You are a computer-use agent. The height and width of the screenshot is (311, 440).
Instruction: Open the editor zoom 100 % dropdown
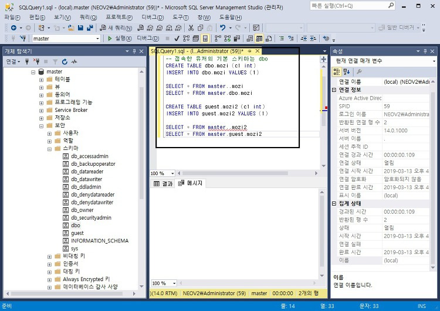[172, 173]
